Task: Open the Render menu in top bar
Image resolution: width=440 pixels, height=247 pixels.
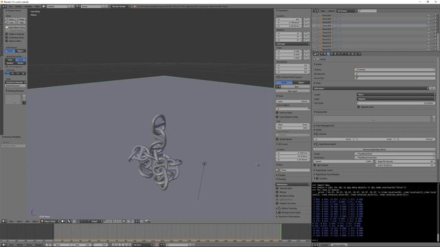Action: click(x=19, y=6)
